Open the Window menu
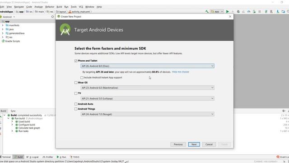The image size is (289, 163). [x=89, y=7]
